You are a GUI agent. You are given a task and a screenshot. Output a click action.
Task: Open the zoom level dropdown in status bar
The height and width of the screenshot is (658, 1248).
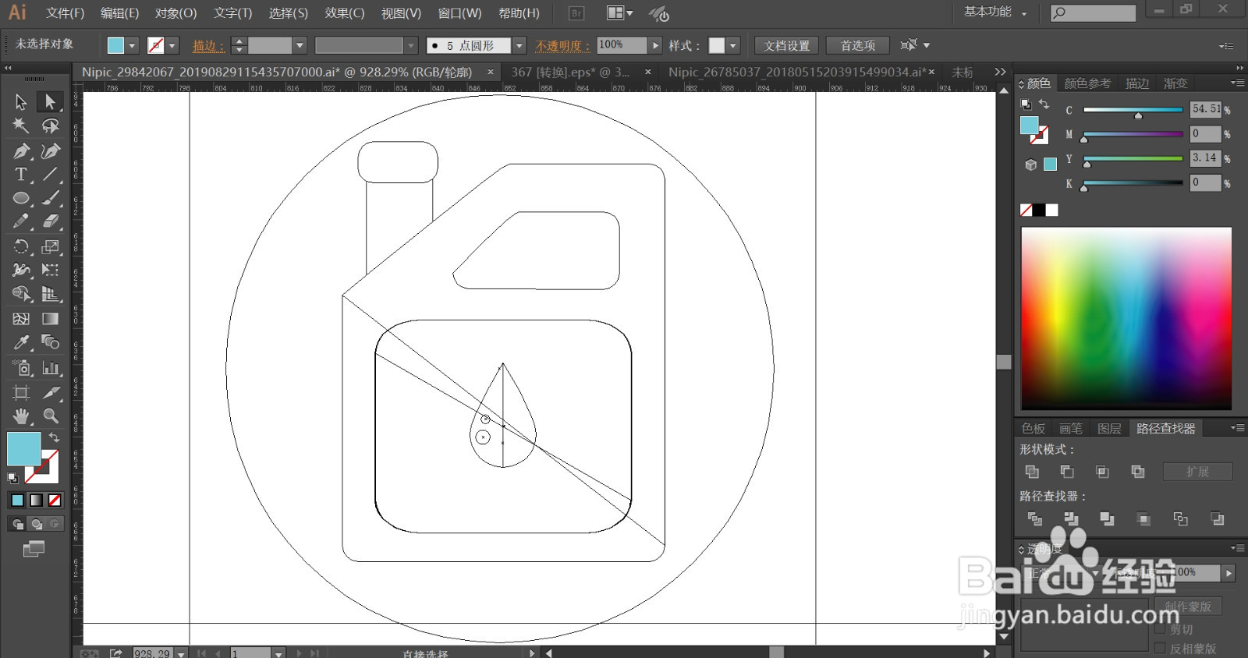(x=181, y=653)
